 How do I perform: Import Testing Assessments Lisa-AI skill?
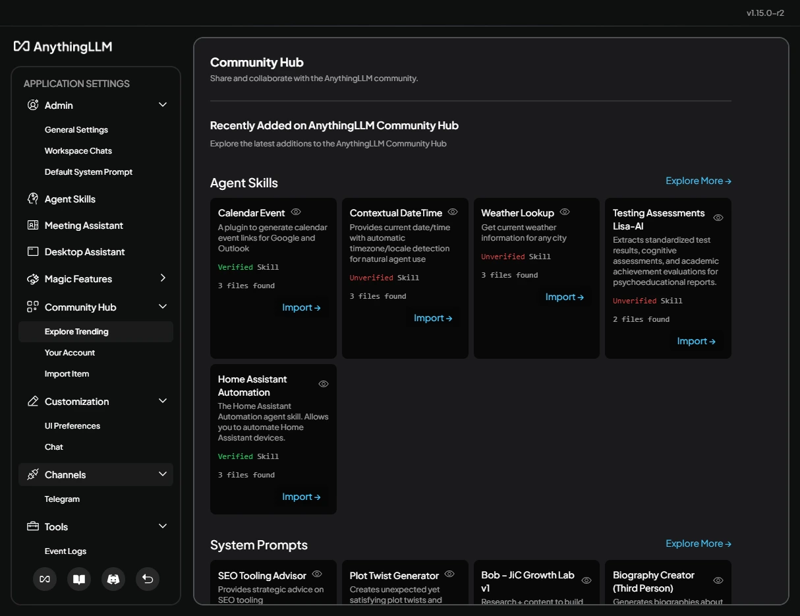[697, 341]
